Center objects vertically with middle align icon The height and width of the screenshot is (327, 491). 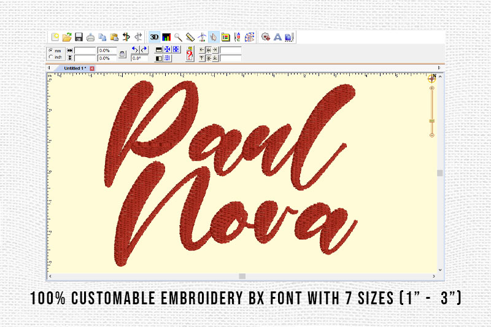coord(209,58)
